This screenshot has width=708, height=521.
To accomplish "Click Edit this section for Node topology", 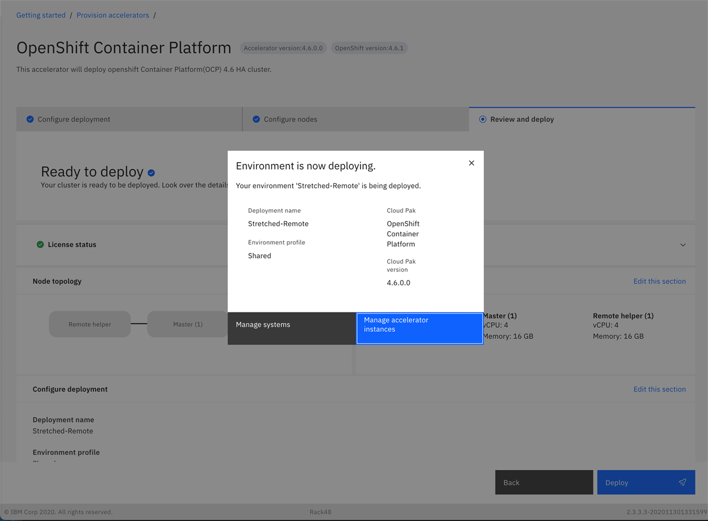I will (659, 281).
